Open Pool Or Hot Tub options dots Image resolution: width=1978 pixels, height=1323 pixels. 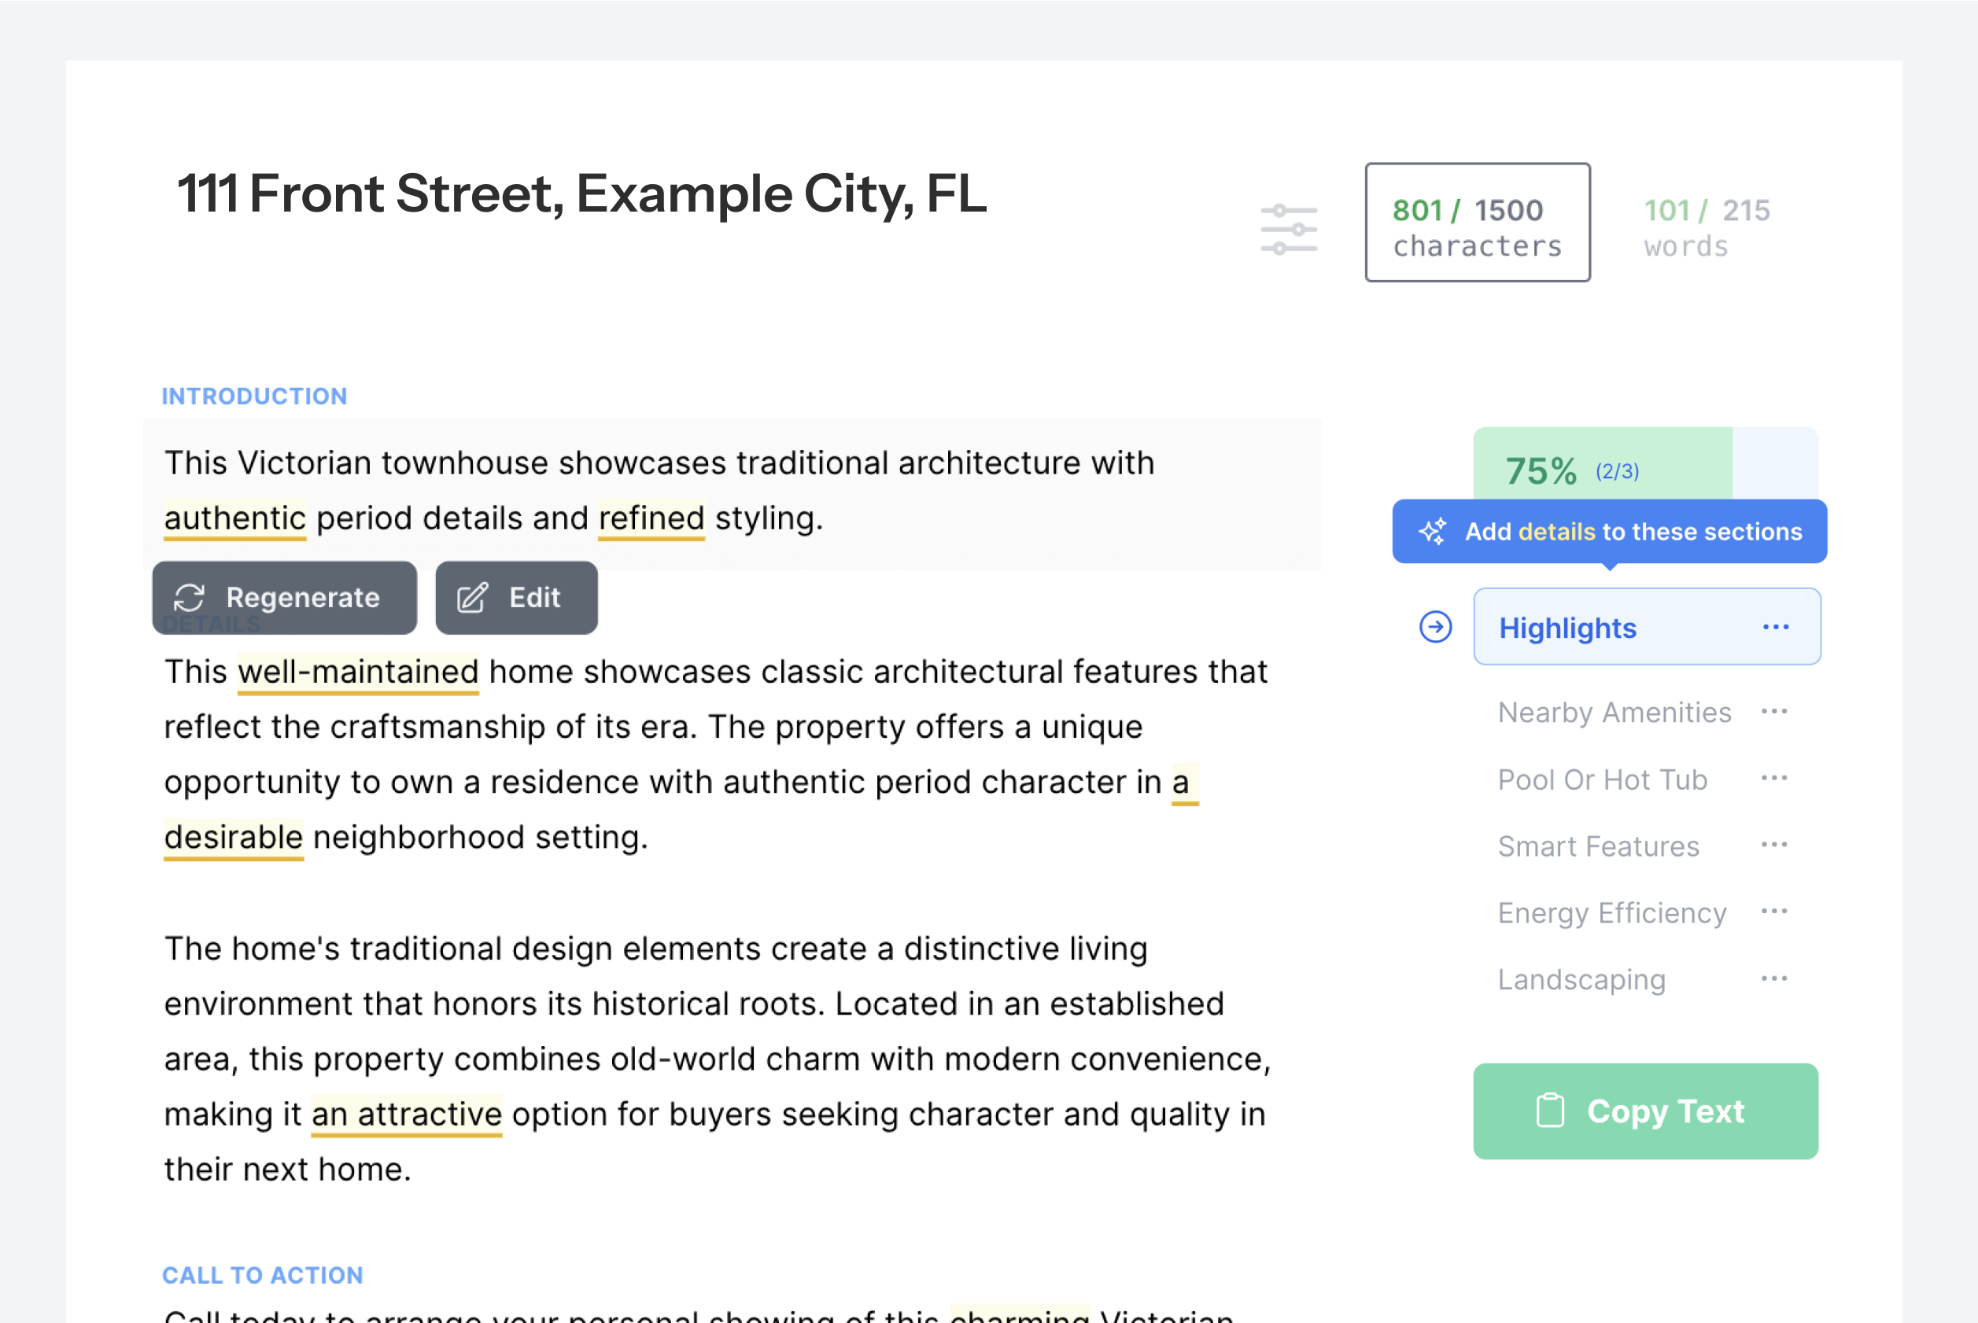click(x=1773, y=778)
